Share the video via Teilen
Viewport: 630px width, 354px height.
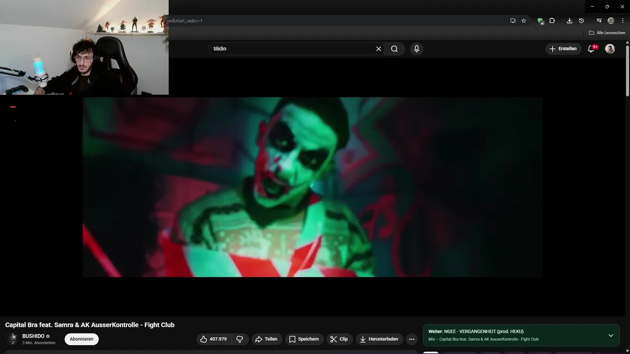(266, 339)
